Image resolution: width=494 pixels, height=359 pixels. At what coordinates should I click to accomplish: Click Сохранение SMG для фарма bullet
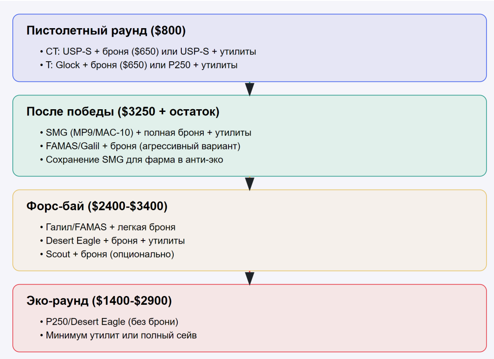134,160
